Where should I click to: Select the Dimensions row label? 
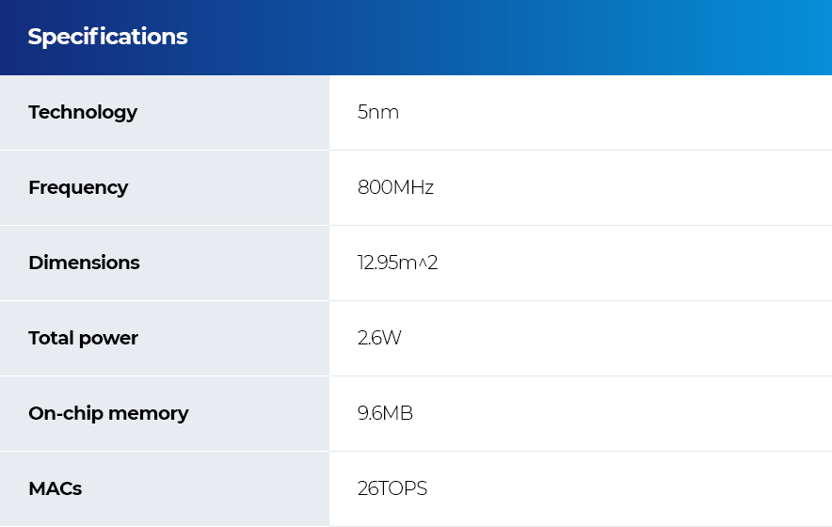pos(84,263)
